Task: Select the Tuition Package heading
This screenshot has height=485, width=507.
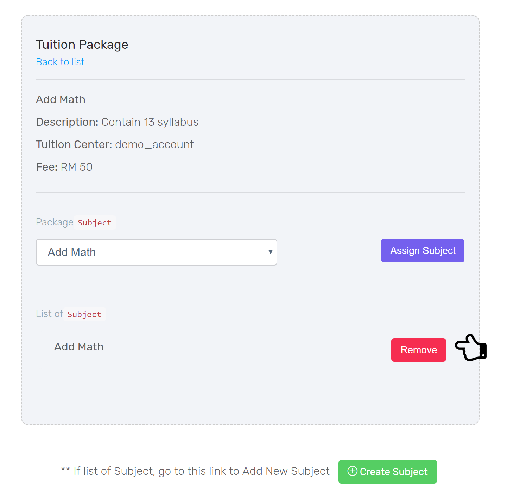Action: (x=82, y=45)
